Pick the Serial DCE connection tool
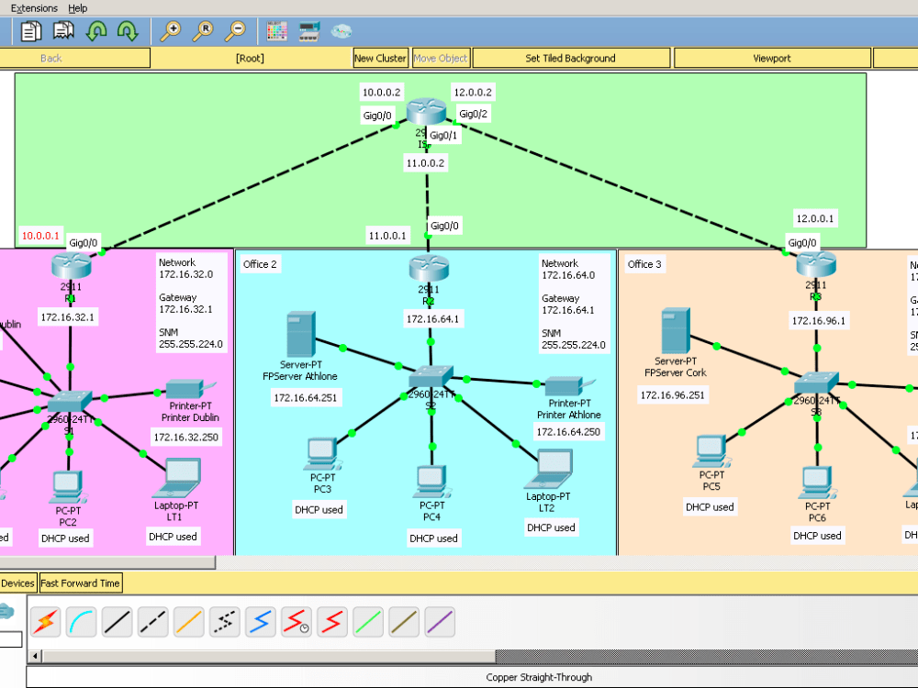This screenshot has width=918, height=688. (296, 621)
